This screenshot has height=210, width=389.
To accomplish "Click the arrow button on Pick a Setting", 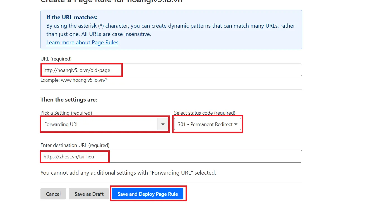I will click(x=163, y=124).
